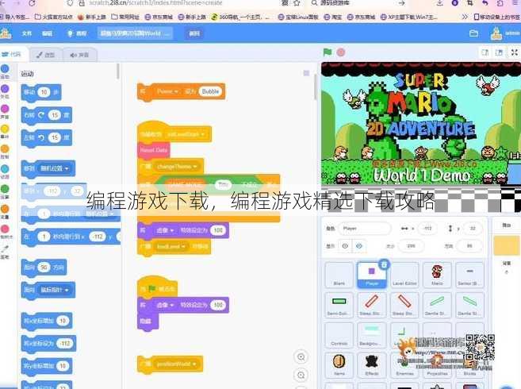
Task: Show the sprite using the open eye toggle
Action: coord(345,246)
